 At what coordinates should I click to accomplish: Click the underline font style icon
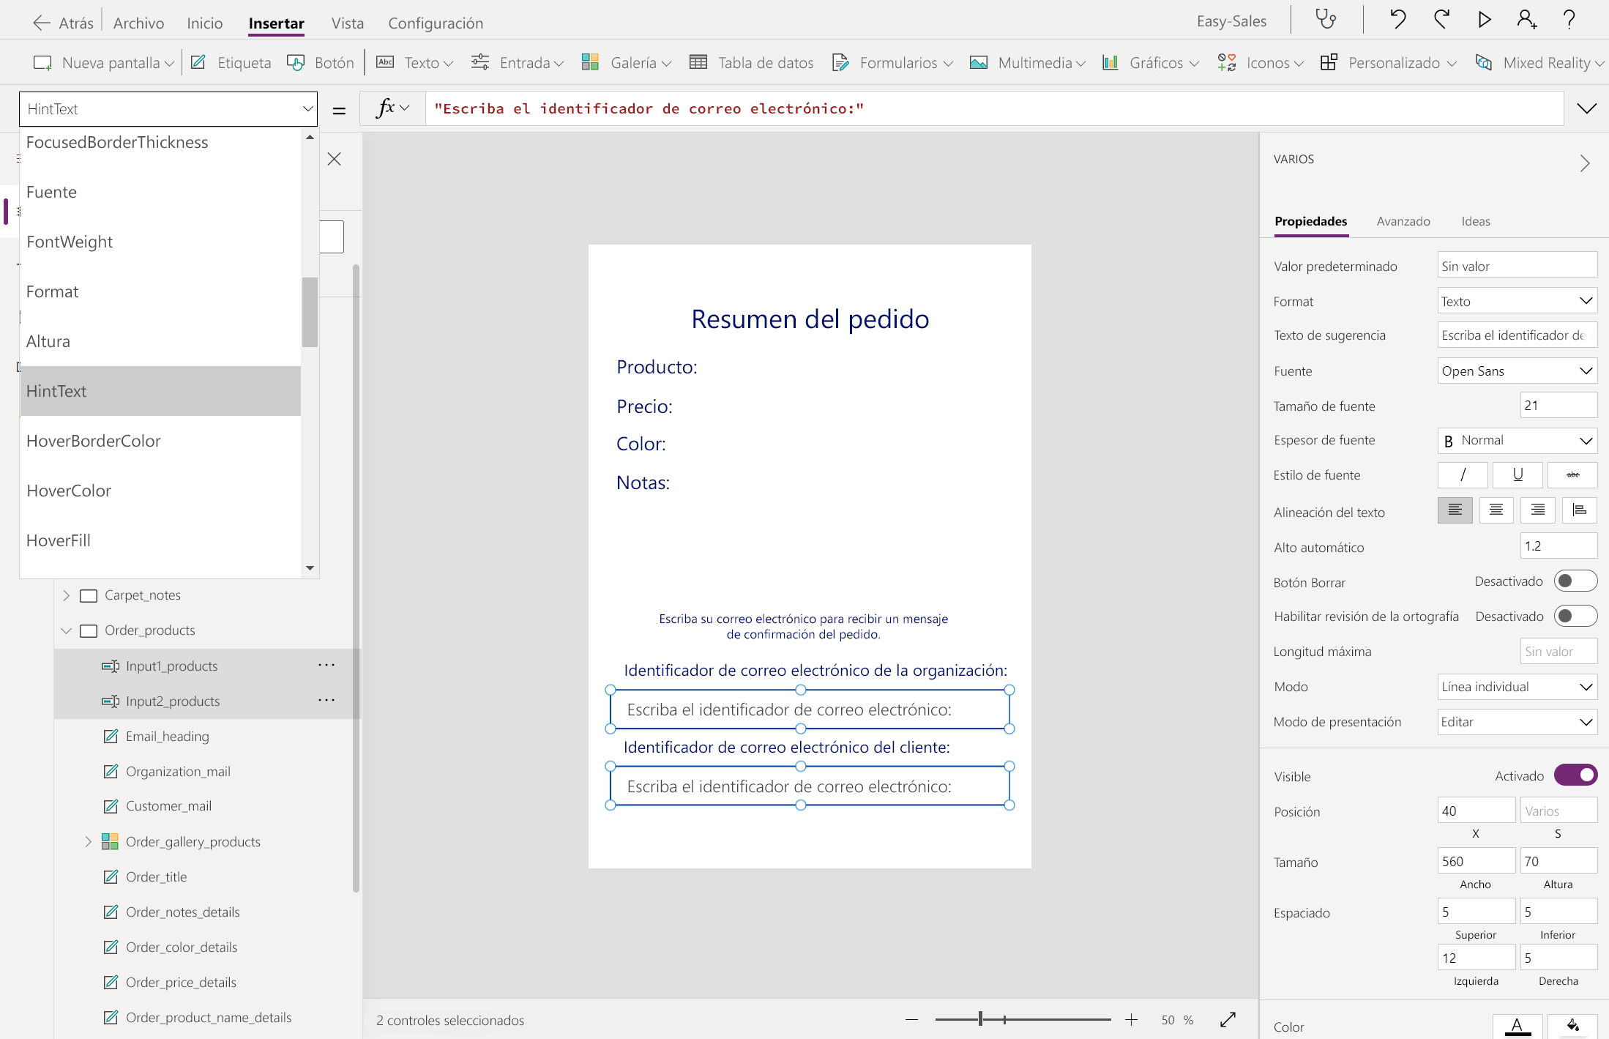point(1517,474)
